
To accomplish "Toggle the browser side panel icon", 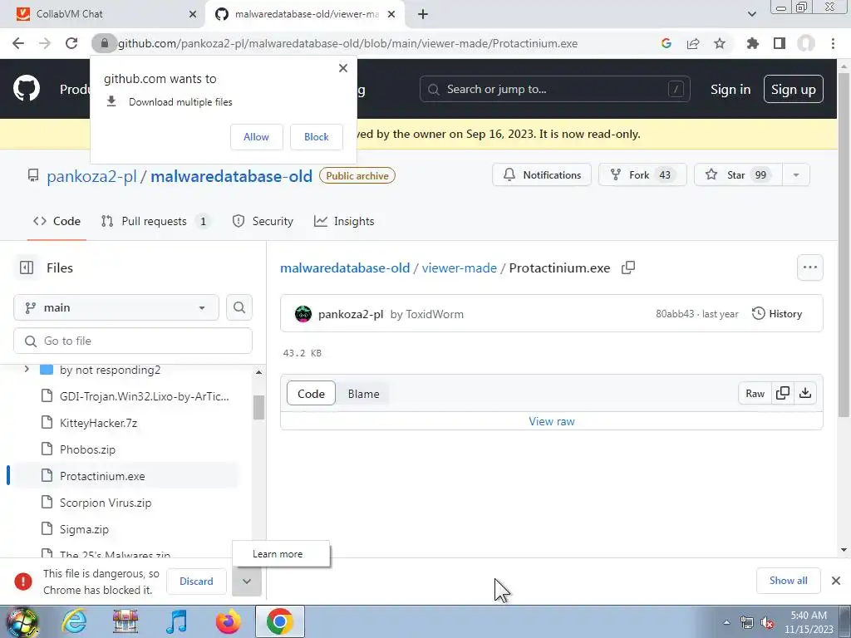I will click(x=780, y=43).
